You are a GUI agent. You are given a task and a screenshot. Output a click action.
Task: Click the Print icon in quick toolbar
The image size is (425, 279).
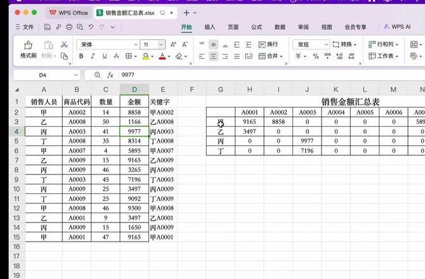[x=69, y=27]
